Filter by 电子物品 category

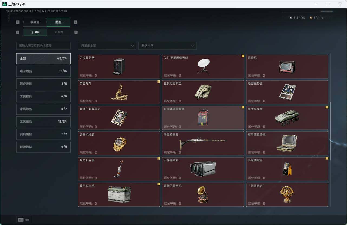[43, 71]
